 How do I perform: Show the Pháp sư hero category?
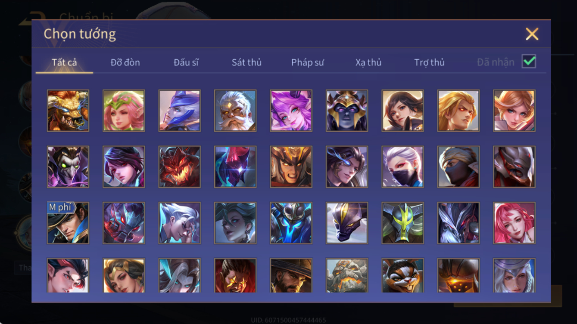[308, 62]
